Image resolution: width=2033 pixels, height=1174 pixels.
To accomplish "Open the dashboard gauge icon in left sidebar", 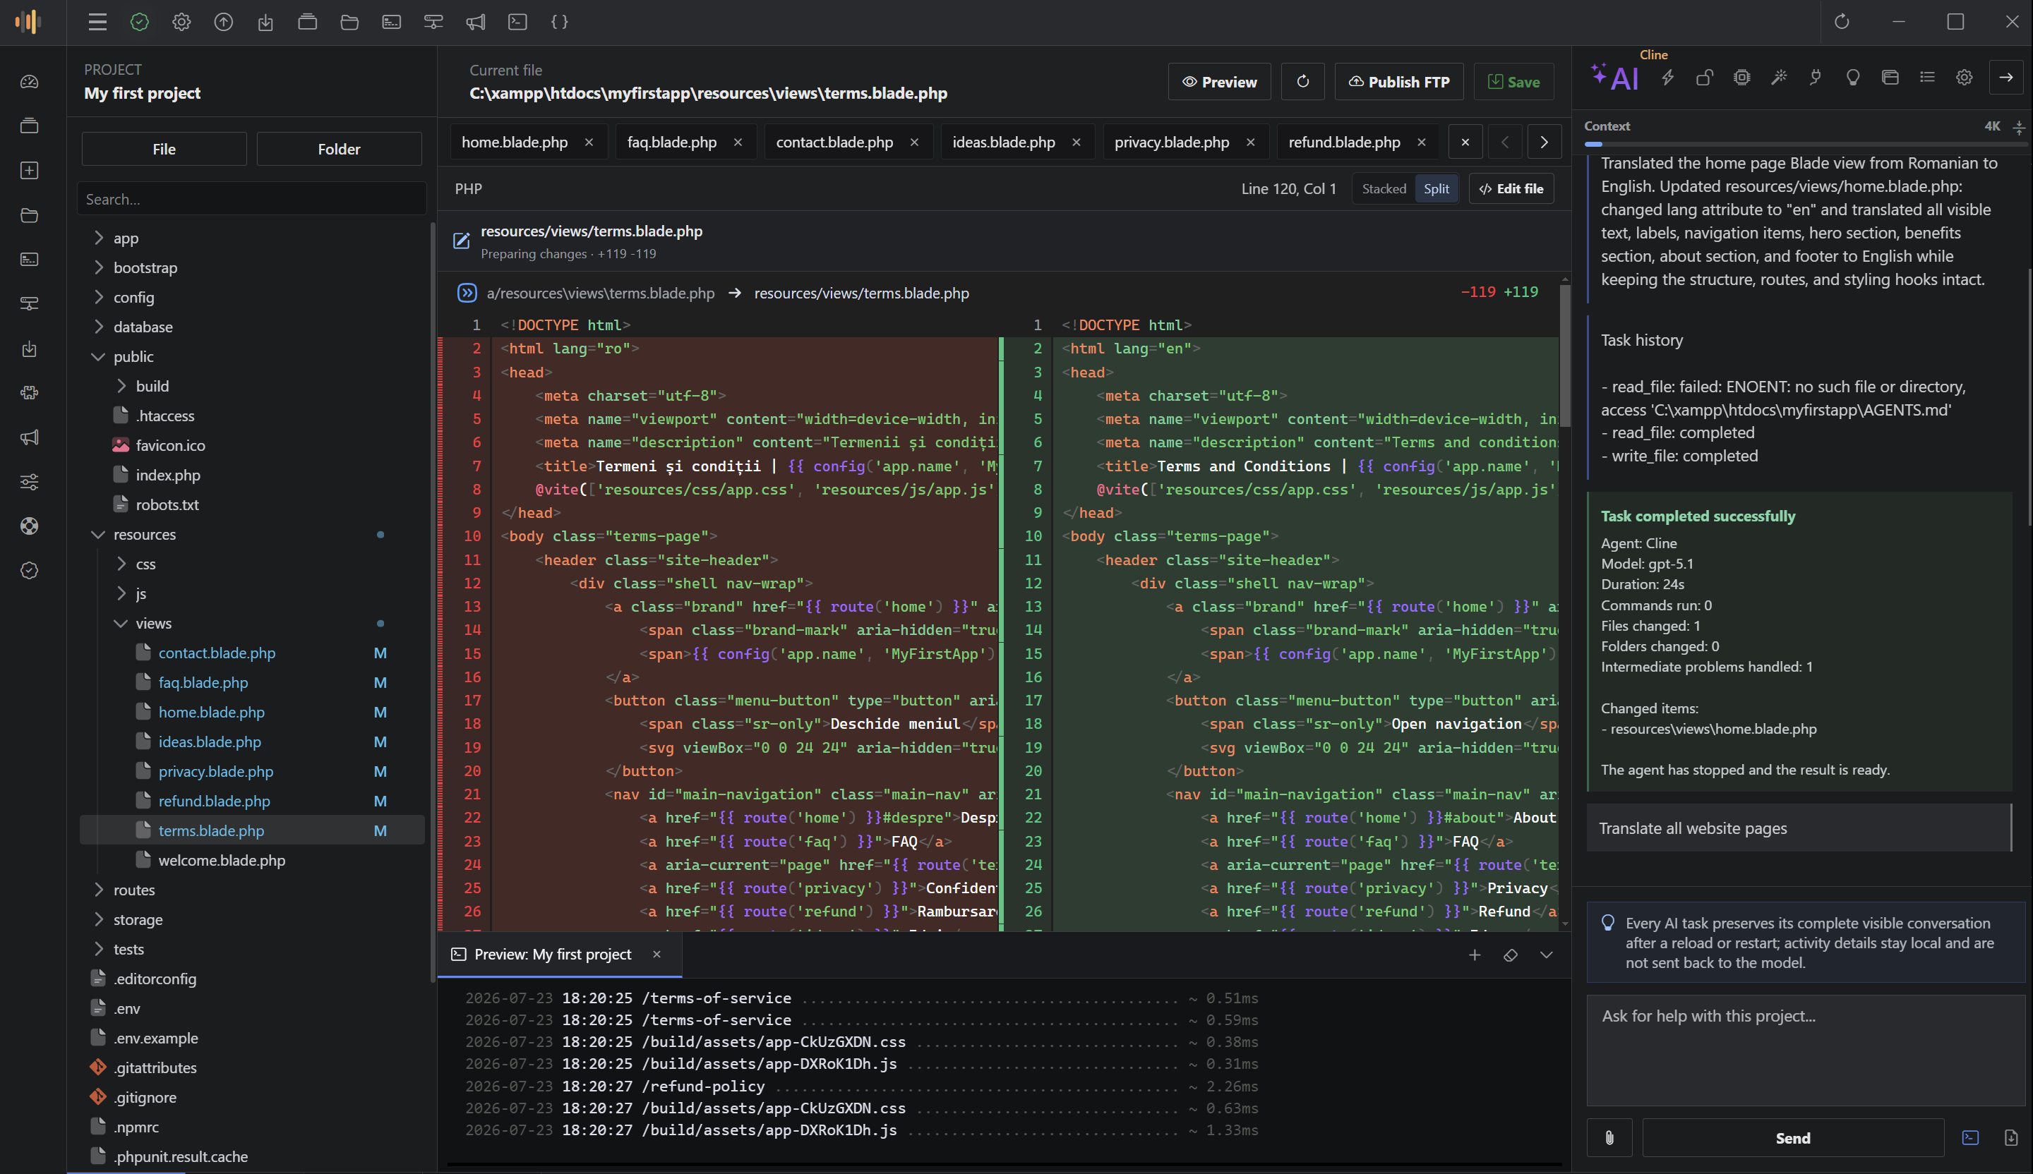I will (x=30, y=81).
